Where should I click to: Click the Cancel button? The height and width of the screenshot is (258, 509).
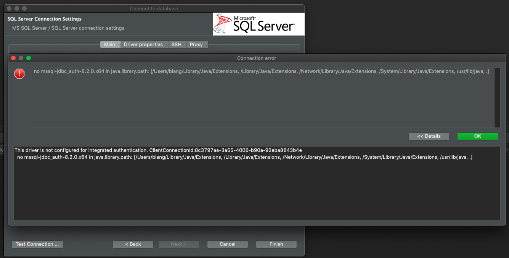tap(227, 244)
